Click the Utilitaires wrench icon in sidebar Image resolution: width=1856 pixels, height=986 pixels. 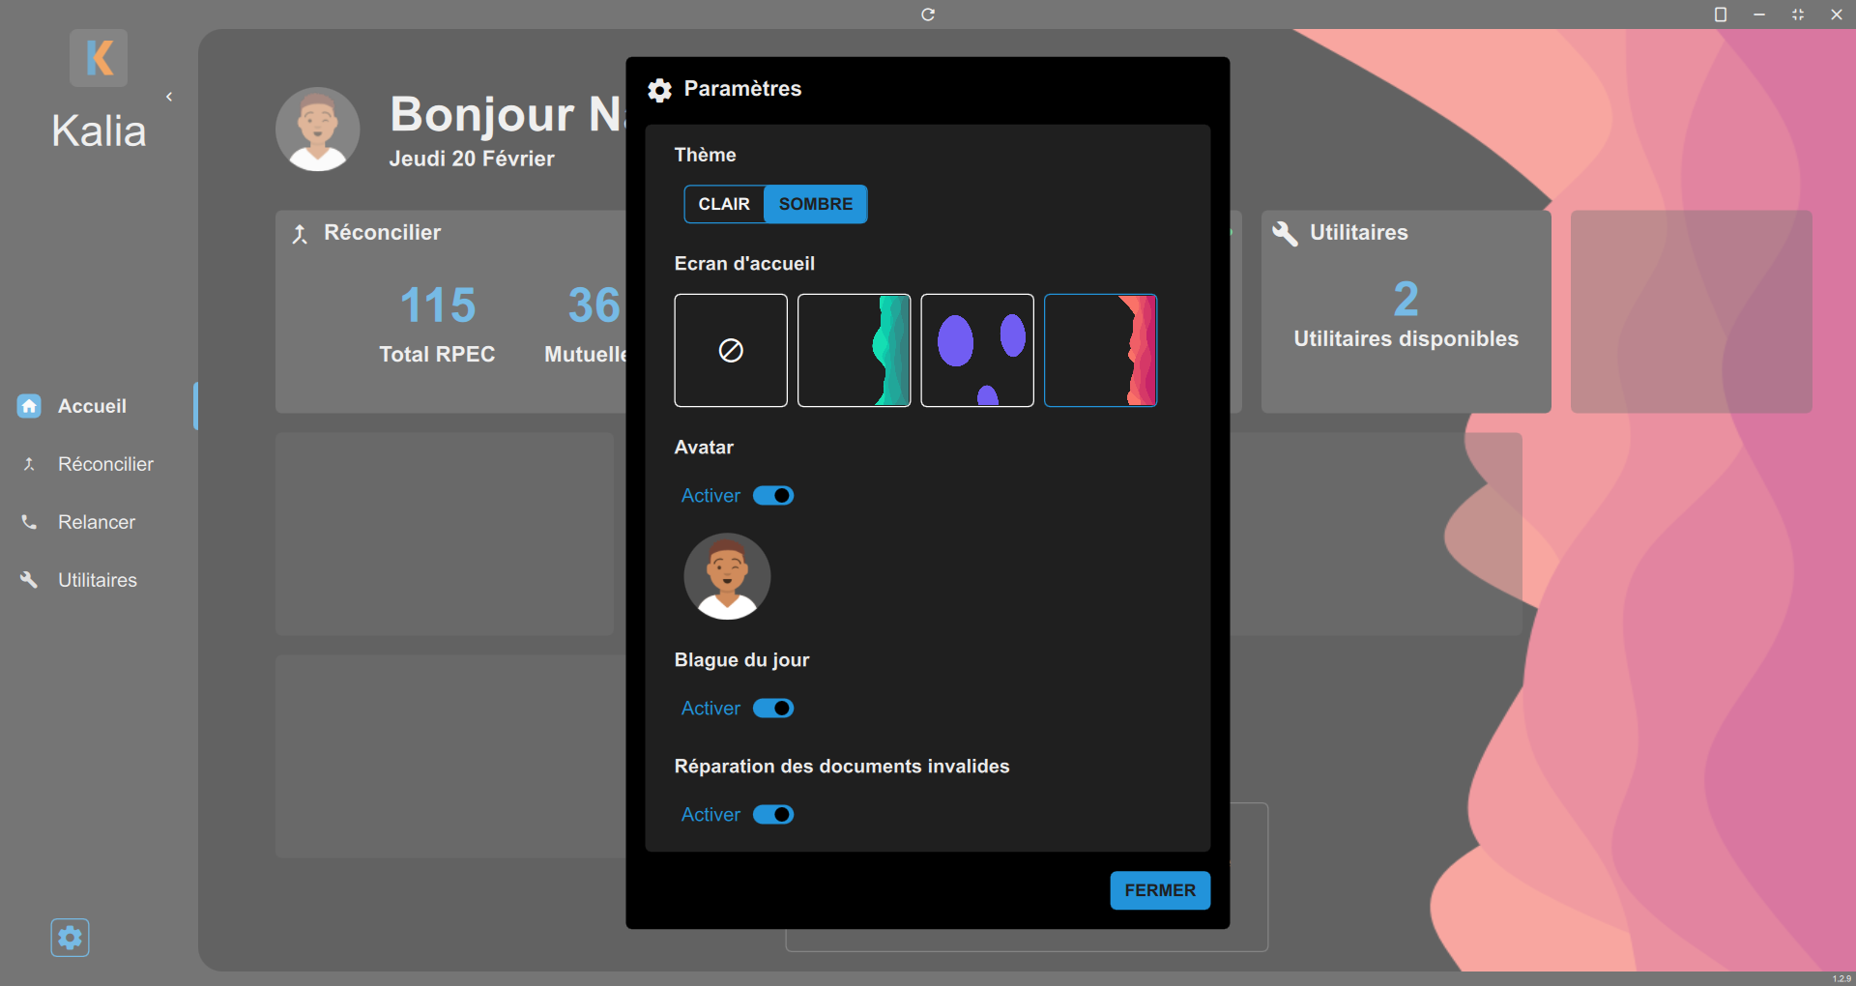coord(29,580)
